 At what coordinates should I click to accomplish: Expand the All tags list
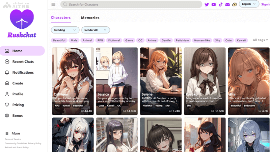click(260, 40)
